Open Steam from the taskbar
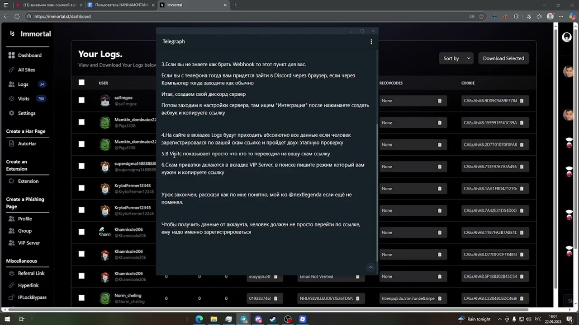Image resolution: width=579 pixels, height=325 pixels. click(x=273, y=319)
